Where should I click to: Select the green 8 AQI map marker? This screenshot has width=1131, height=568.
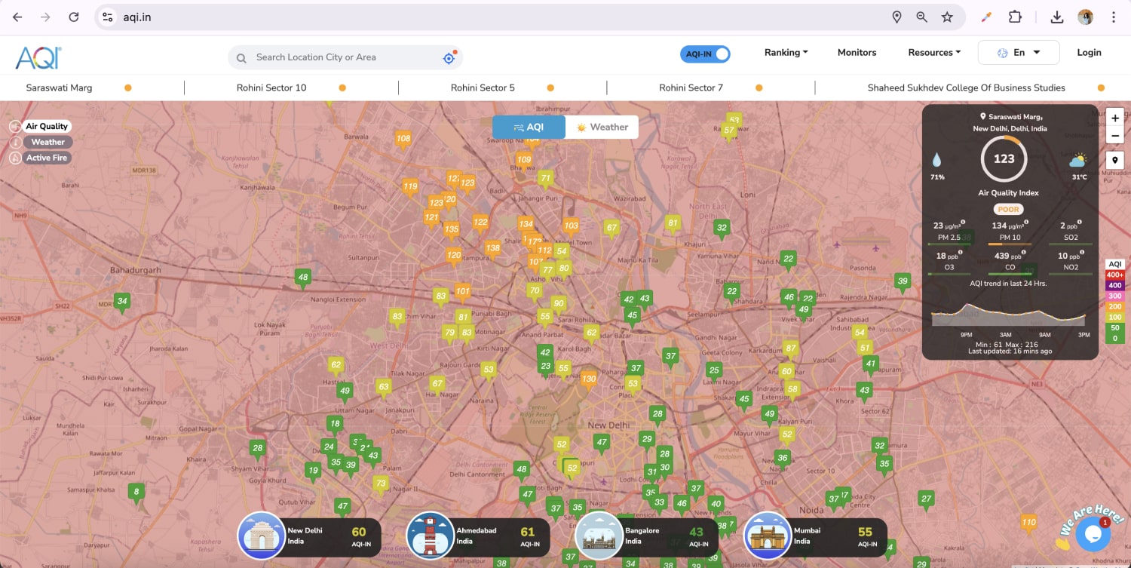click(x=136, y=492)
